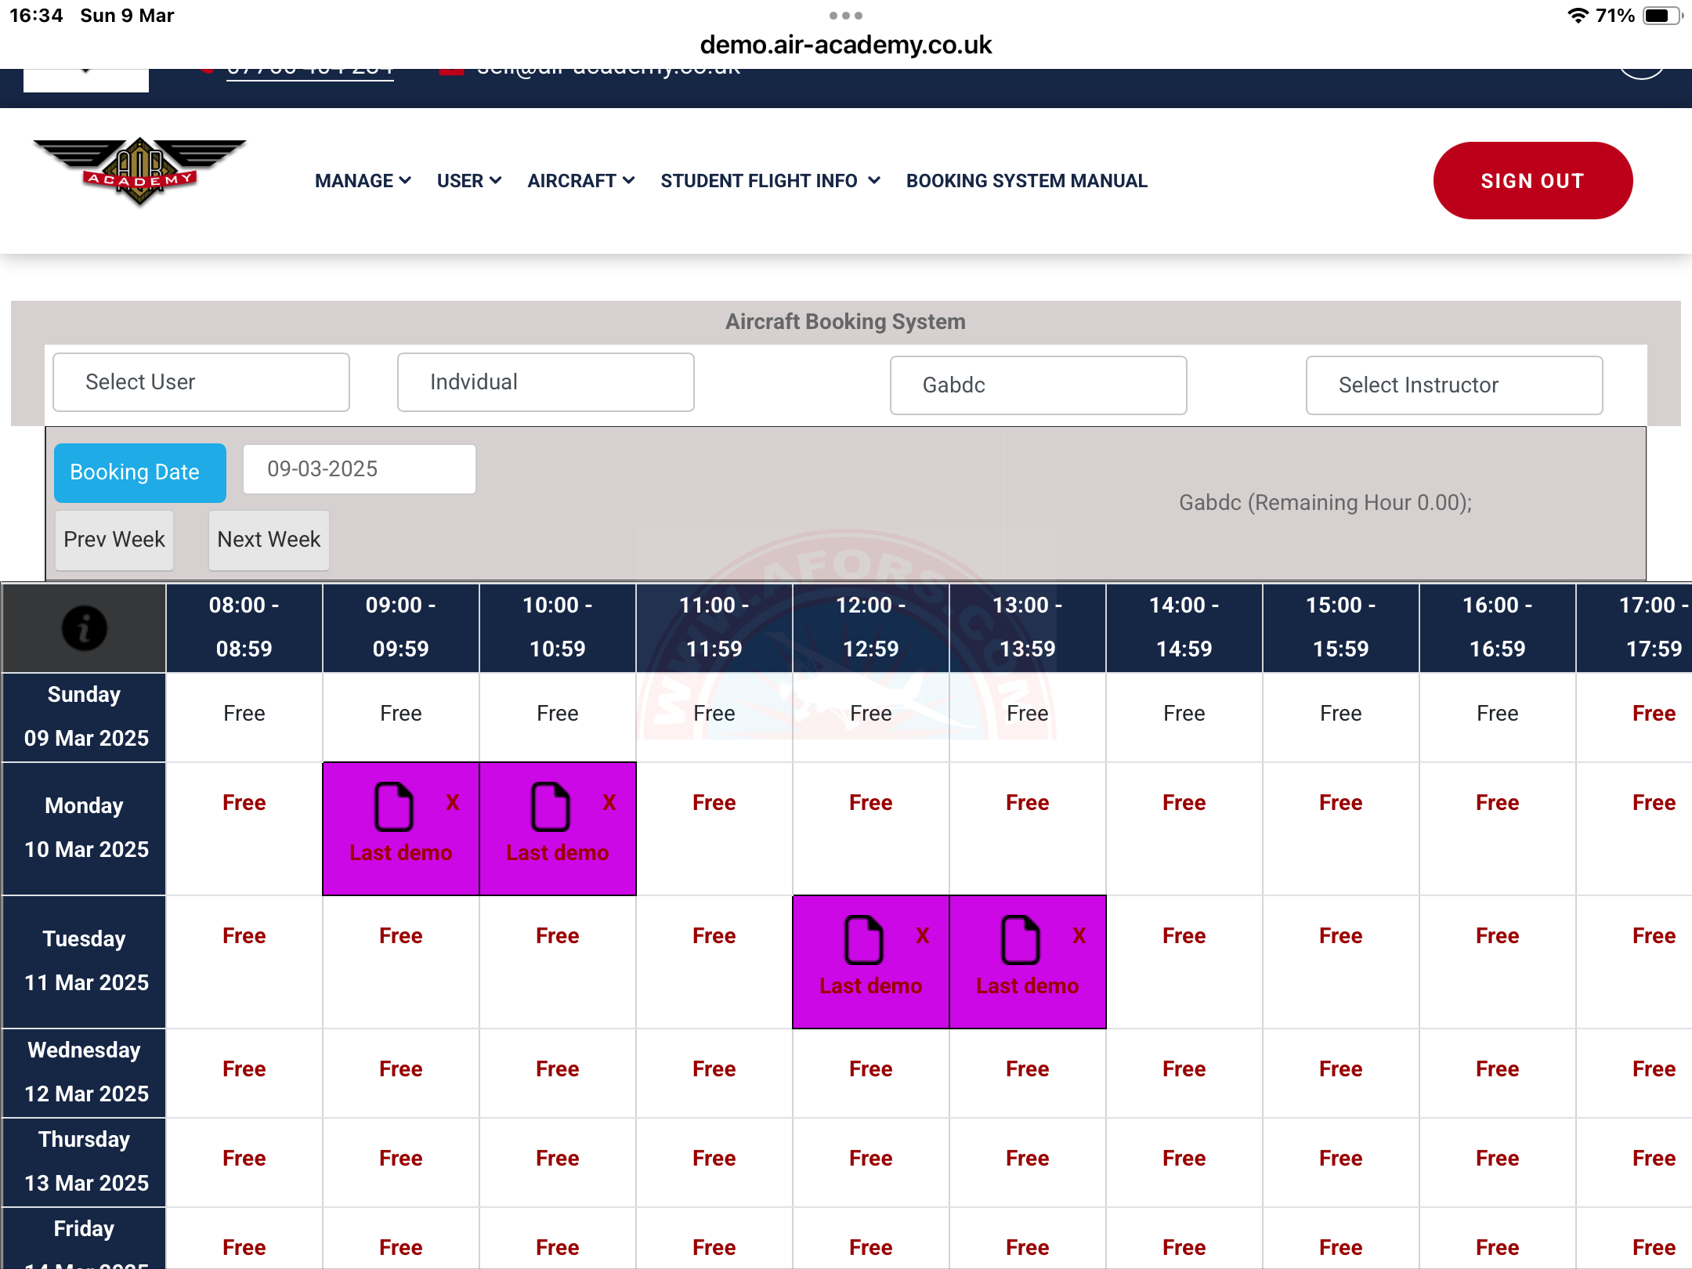Tap the three-dots multitasking indicator
Viewport: 1692px width, 1269px height.
[845, 16]
